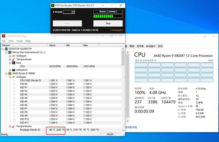Collapse the AMD Ryzen Voltages node
The image size is (219, 142).
tap(10, 77)
